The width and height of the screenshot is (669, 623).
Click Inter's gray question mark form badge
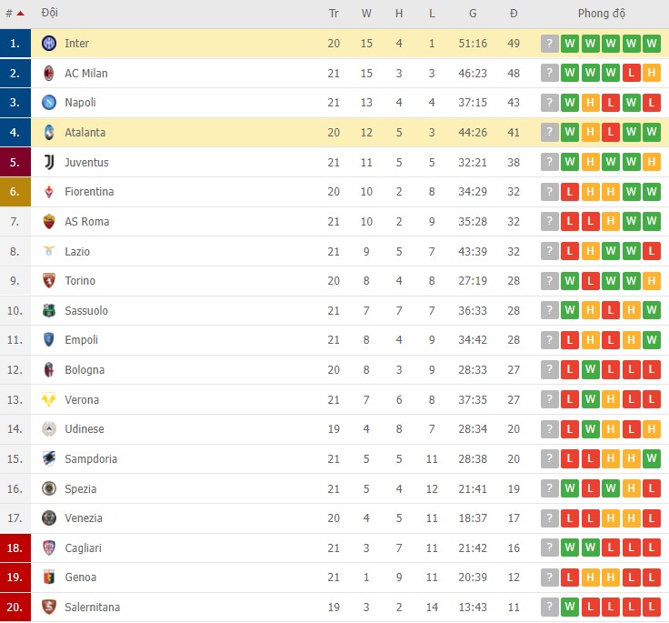[549, 44]
